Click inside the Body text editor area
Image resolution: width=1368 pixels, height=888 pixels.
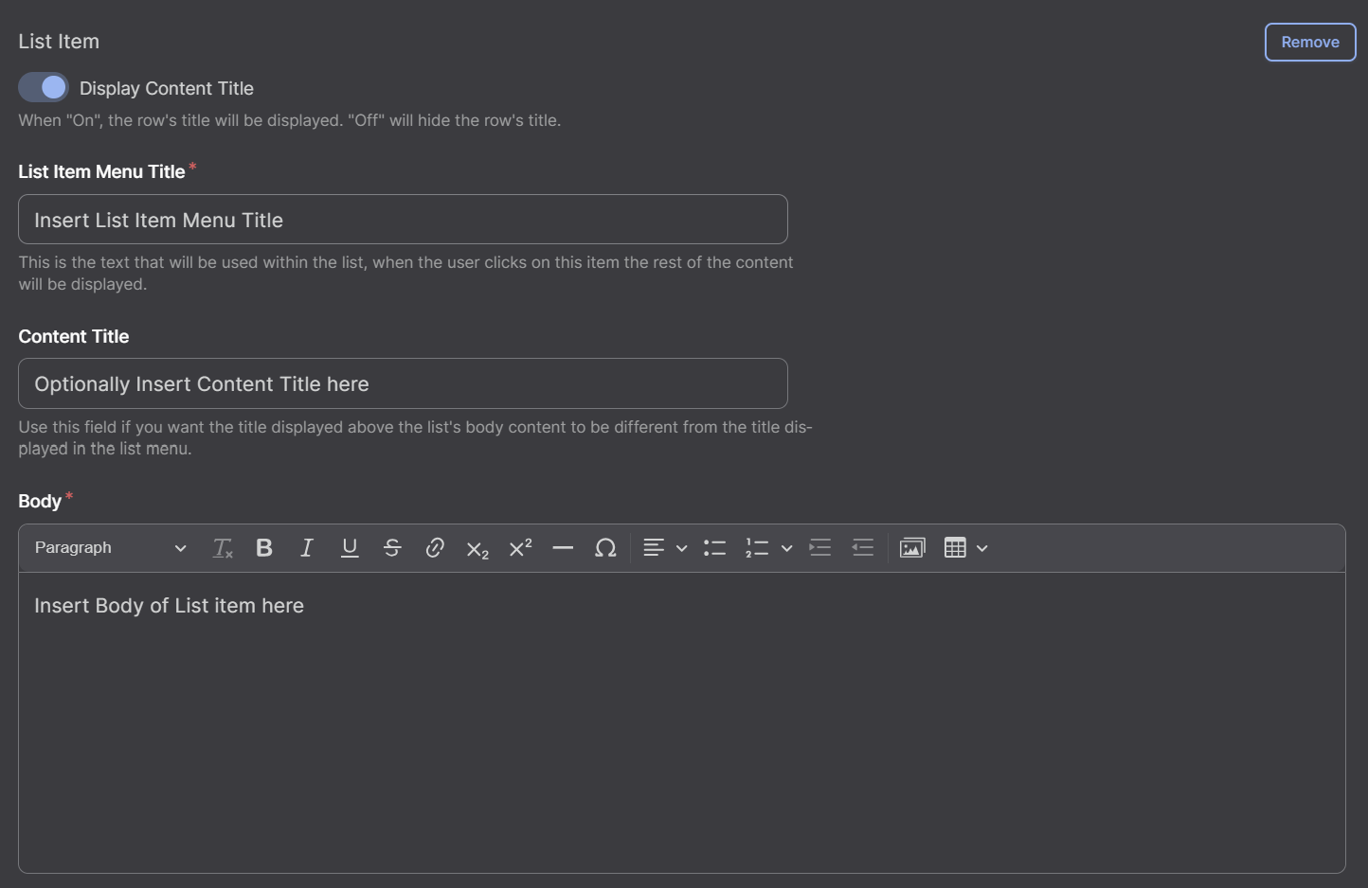[x=682, y=722]
